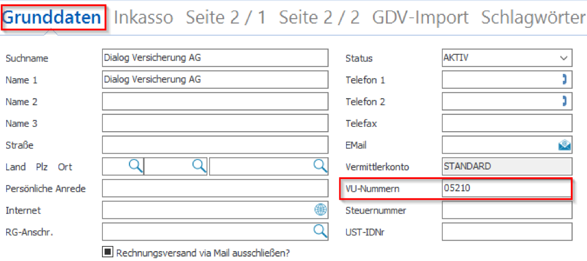Click the Persönliche Anrede field
Screen dimensions: 587x261
215,188
